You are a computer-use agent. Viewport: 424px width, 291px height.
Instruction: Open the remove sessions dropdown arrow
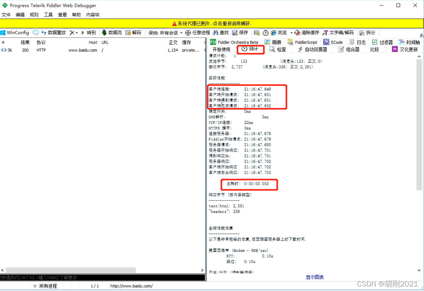pos(77,33)
